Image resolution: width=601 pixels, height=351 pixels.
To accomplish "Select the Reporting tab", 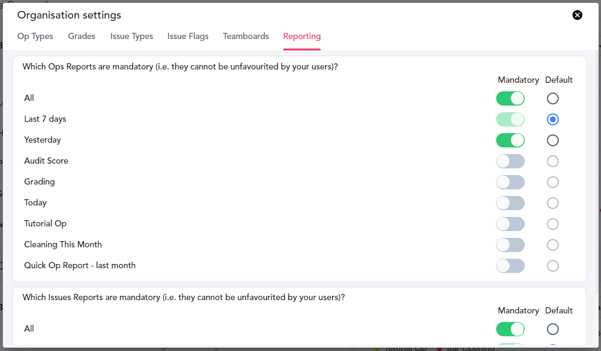I will 302,36.
